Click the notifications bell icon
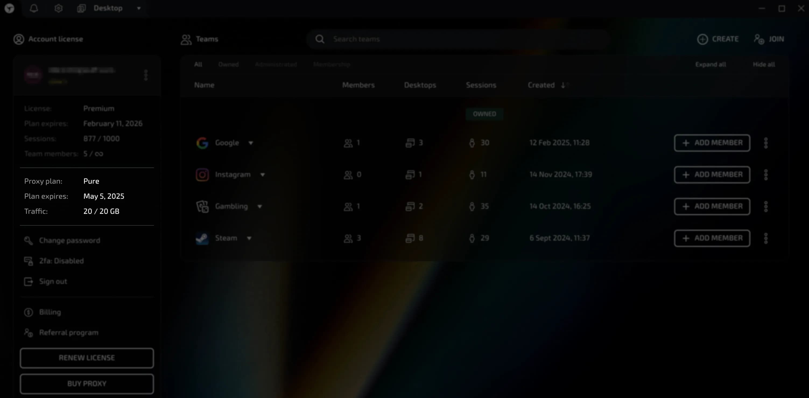Screen dimensions: 809x398 (34, 8)
